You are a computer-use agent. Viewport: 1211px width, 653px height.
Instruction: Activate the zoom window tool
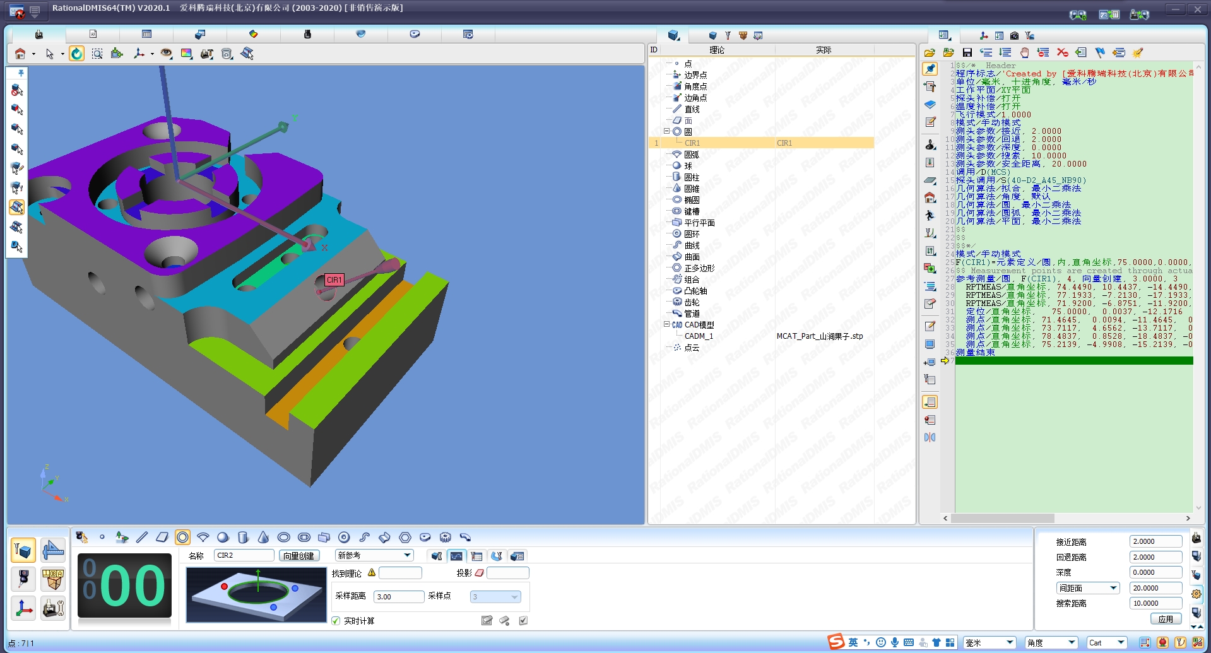click(97, 54)
